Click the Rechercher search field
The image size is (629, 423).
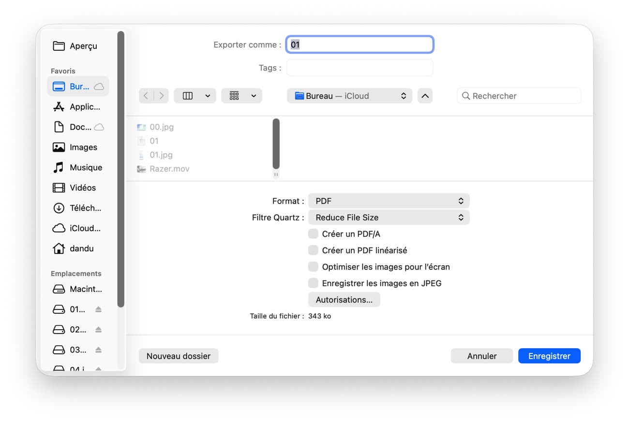click(x=523, y=96)
